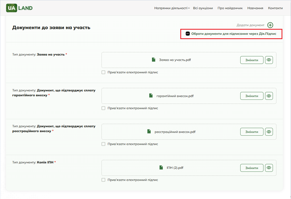Preview реєстраційний внесок.pdf with eye icon
Image resolution: width=291 pixels, height=199 pixels.
tap(269, 132)
